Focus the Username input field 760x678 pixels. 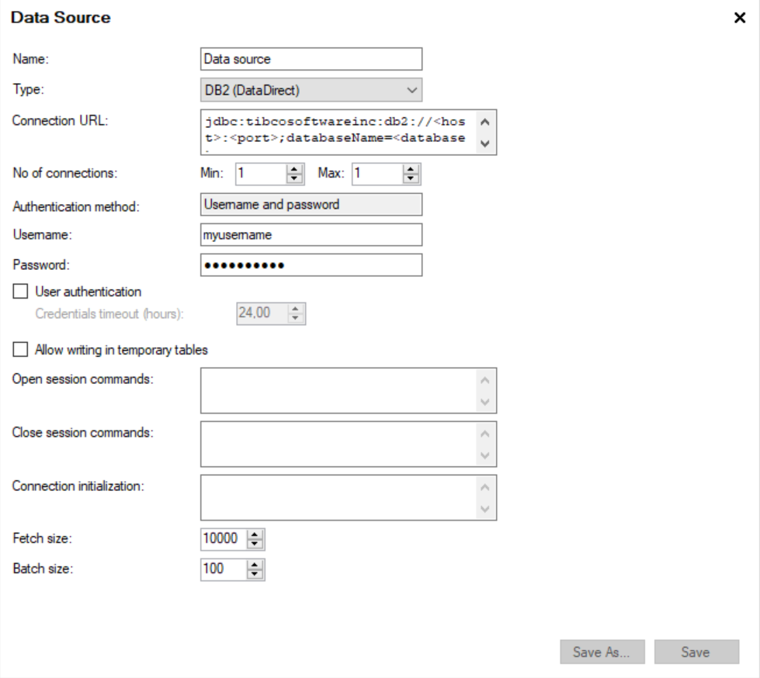[311, 234]
